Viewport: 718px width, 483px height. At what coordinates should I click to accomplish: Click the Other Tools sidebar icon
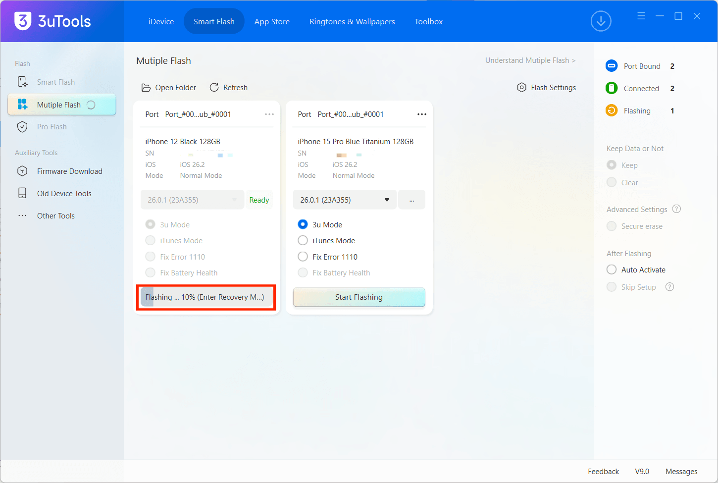coord(22,215)
